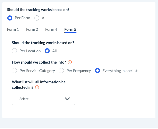The width and height of the screenshot is (158, 129).
Task: Go to the Form 4 tab
Action: click(x=51, y=29)
